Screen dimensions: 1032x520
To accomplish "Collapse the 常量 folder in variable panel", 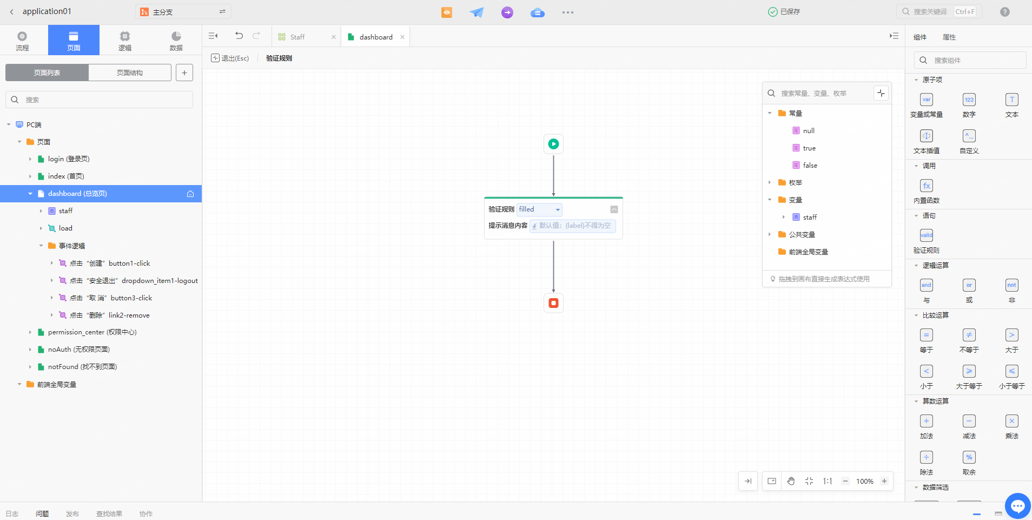I will tap(770, 113).
